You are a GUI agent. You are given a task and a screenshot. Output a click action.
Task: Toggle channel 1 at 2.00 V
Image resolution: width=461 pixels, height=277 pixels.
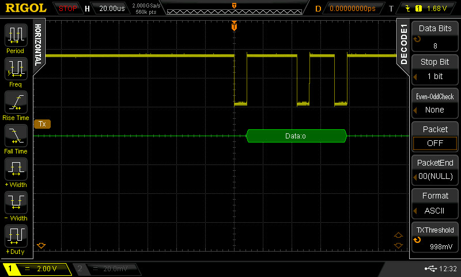pyautogui.click(x=37, y=269)
